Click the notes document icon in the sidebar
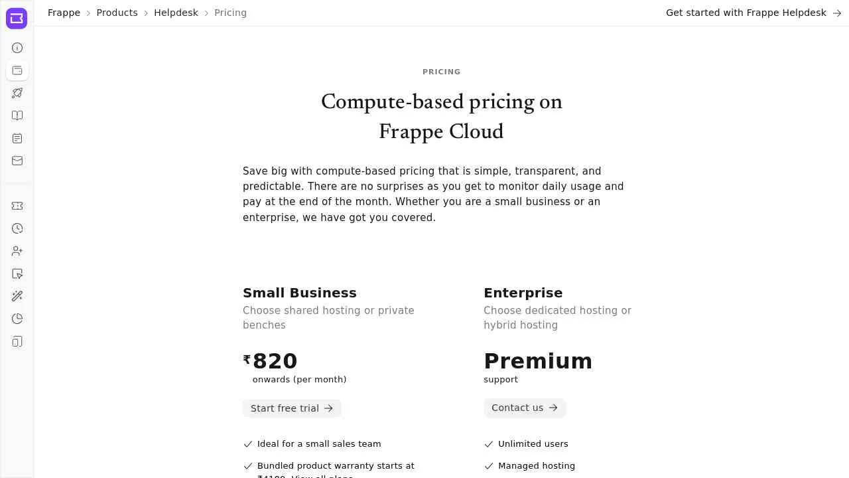This screenshot has height=478, width=849. coord(17,138)
